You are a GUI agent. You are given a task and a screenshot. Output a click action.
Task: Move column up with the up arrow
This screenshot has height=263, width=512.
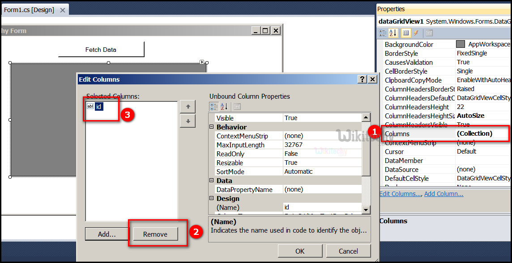click(x=188, y=107)
